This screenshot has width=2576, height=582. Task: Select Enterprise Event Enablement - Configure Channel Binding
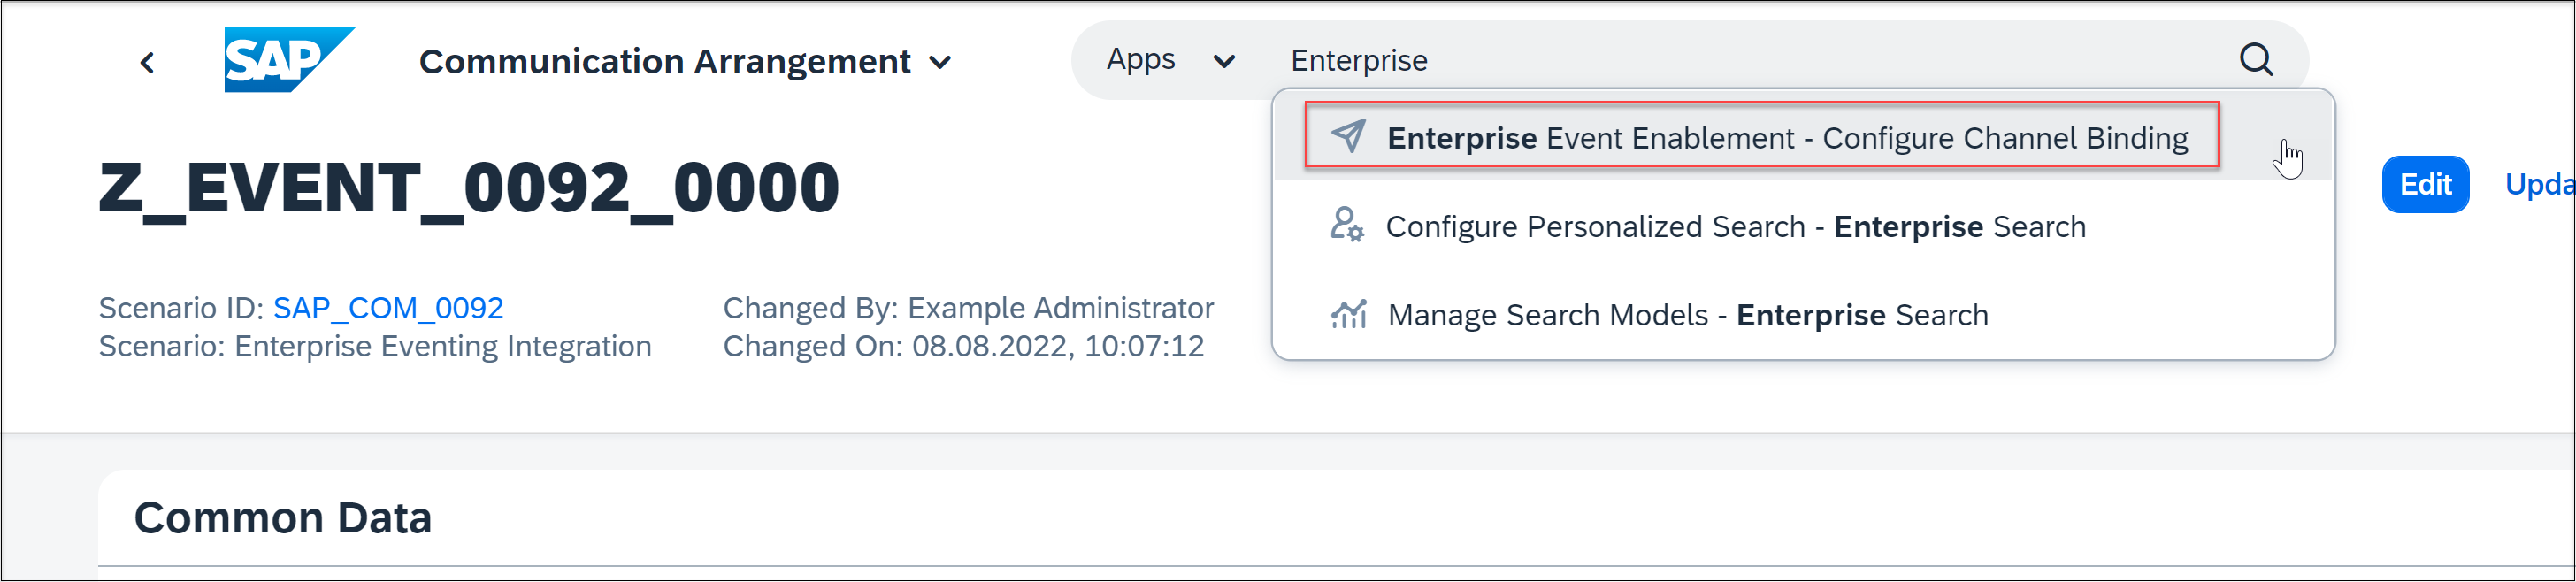point(1802,136)
